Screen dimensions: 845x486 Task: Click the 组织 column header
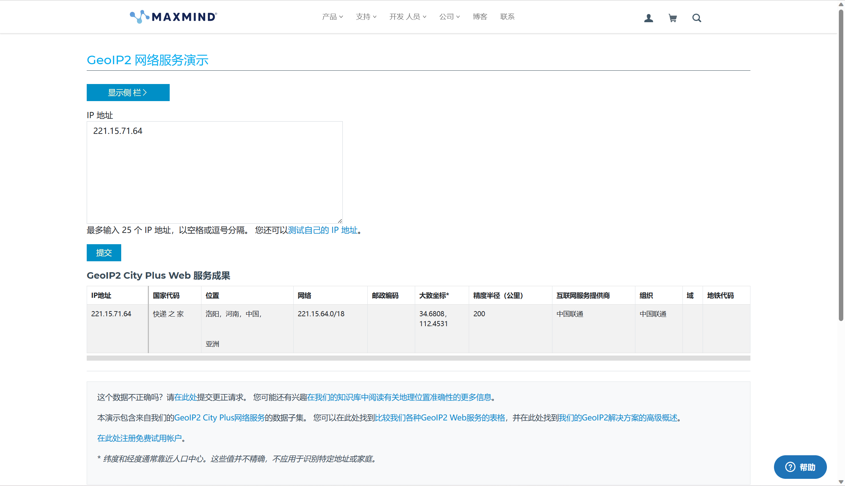pos(659,295)
